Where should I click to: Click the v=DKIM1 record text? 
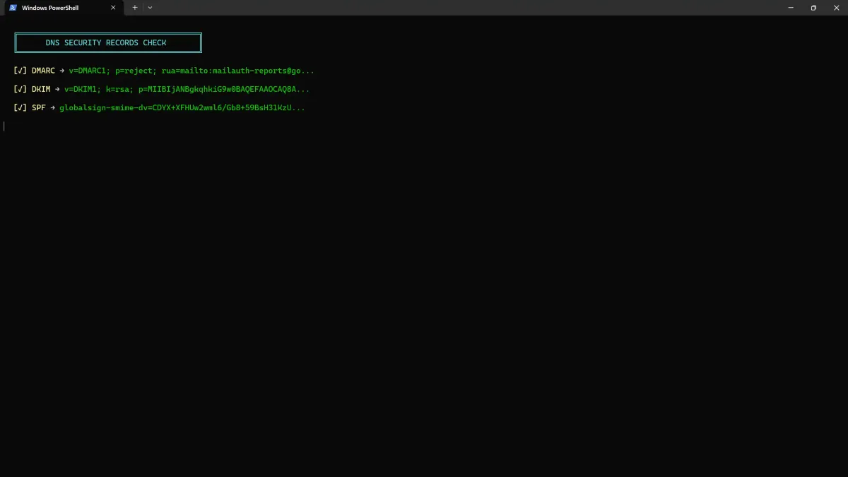point(81,89)
